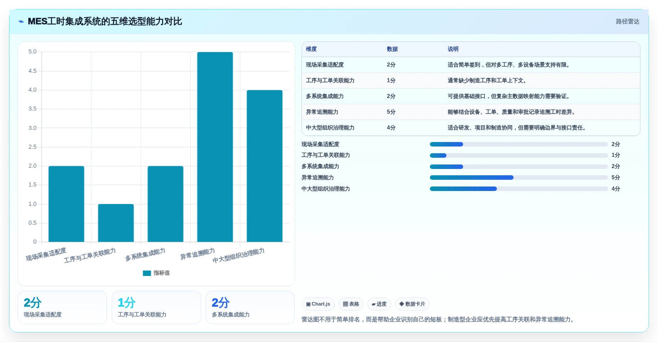
Task: Click the 中大型组织治理能力 bar in chart
Action: pos(264,166)
